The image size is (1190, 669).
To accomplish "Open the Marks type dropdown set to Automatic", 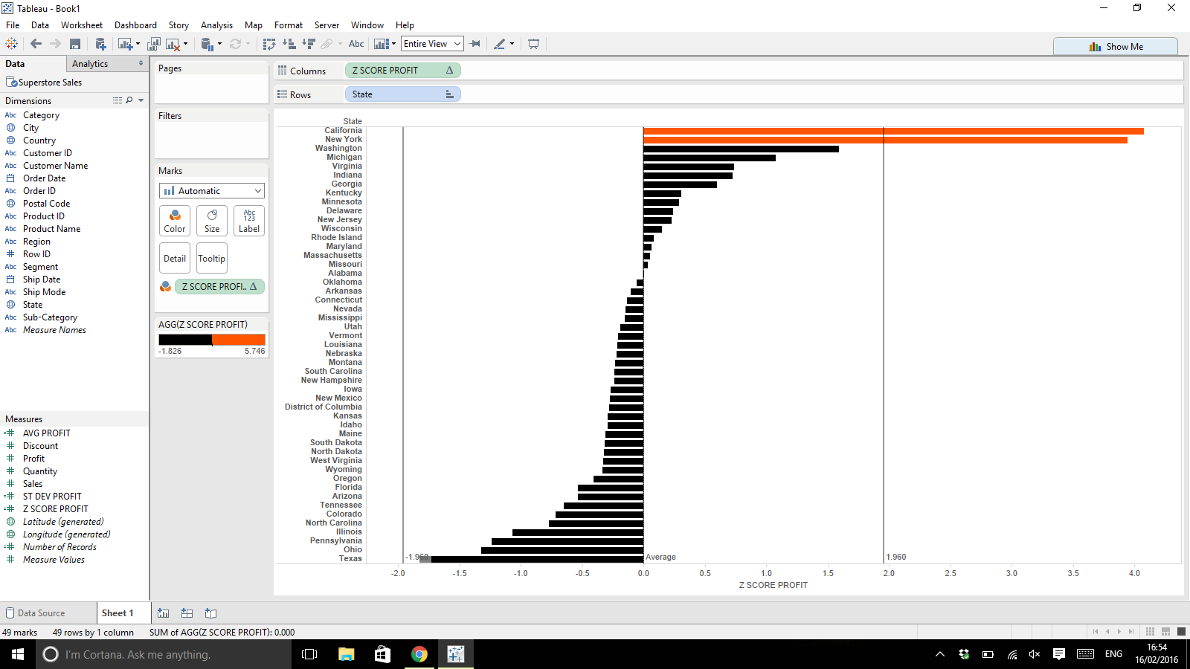I will [212, 191].
